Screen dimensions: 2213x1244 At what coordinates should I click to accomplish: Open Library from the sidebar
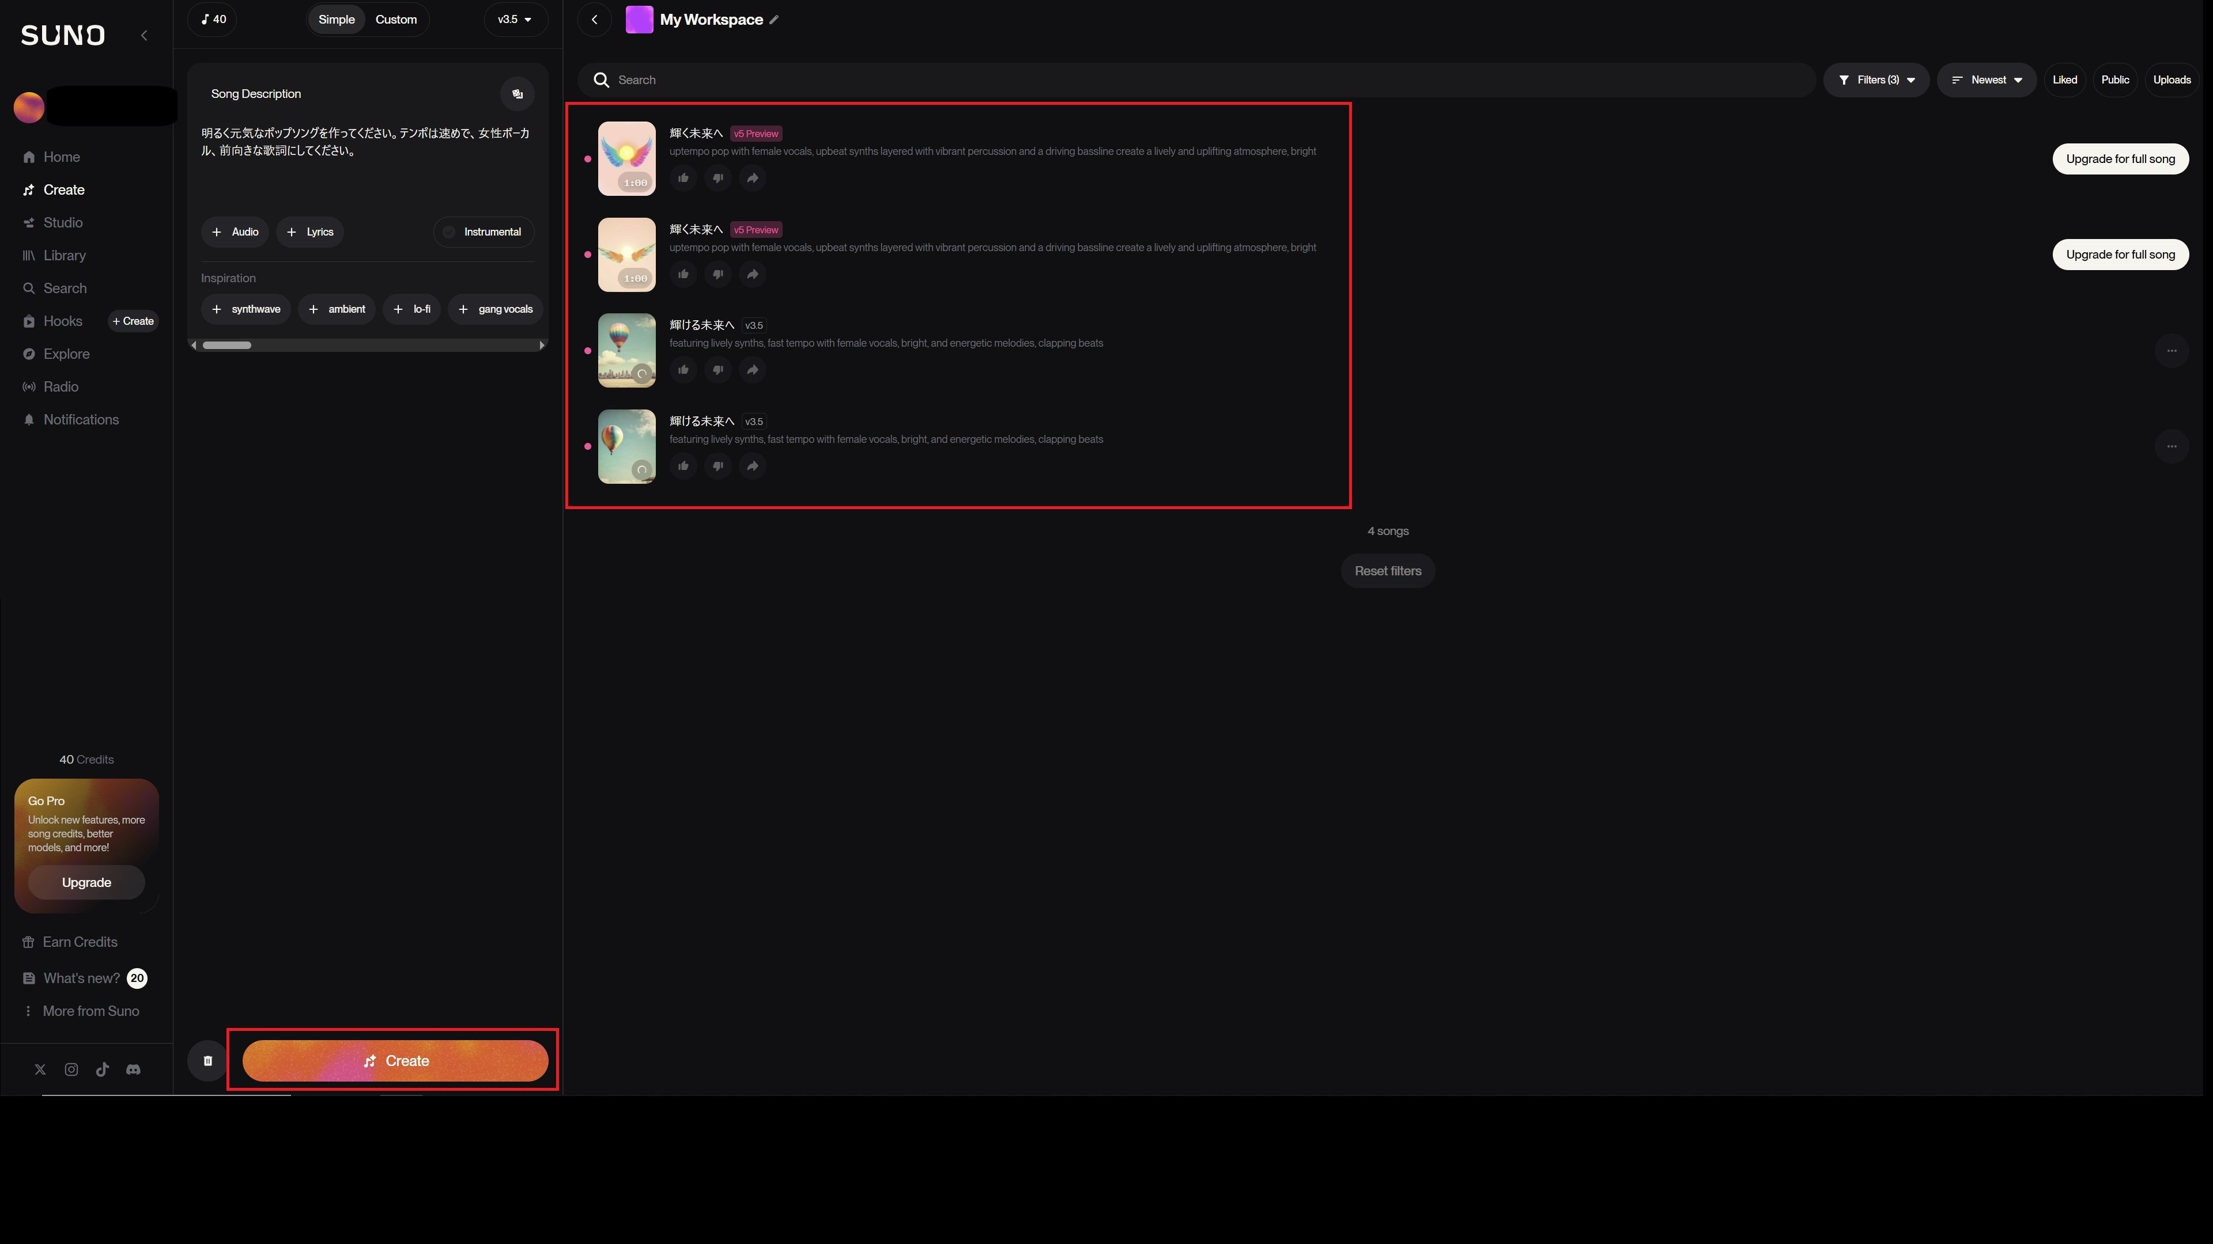[65, 256]
